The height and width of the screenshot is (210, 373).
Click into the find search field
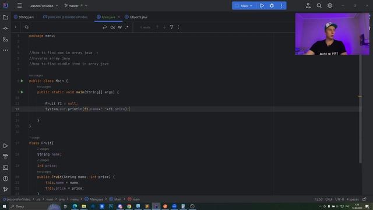coord(65,27)
